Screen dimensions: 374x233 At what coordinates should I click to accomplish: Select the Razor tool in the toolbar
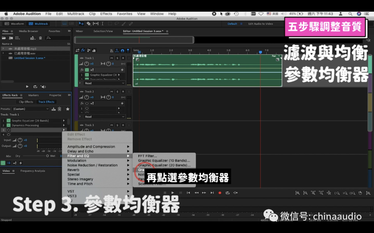tap(89, 24)
